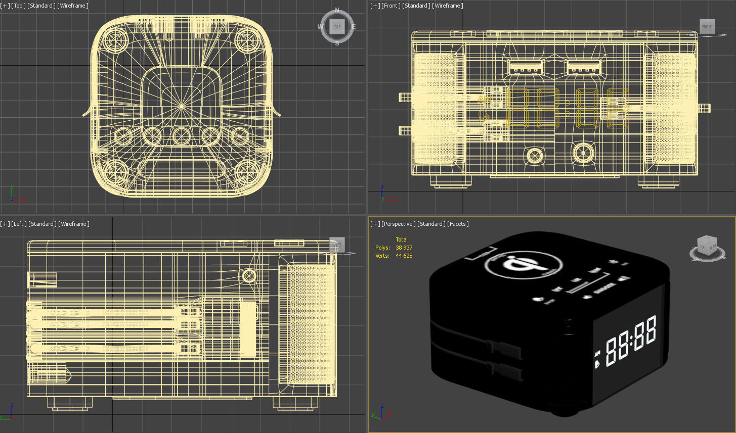Open the [+] menu in the Perspective viewport
The height and width of the screenshot is (433, 736).
coord(374,223)
